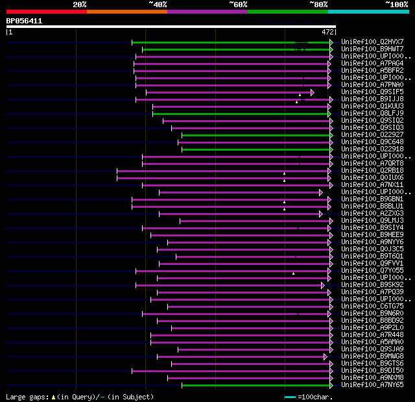This screenshot has height=402, width=415.
Task: Click the UniRef100_Q7Y055 label
Action: [372, 271]
